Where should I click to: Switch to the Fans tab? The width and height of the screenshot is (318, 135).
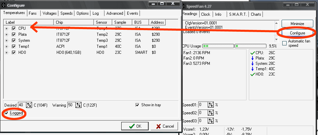point(33,13)
